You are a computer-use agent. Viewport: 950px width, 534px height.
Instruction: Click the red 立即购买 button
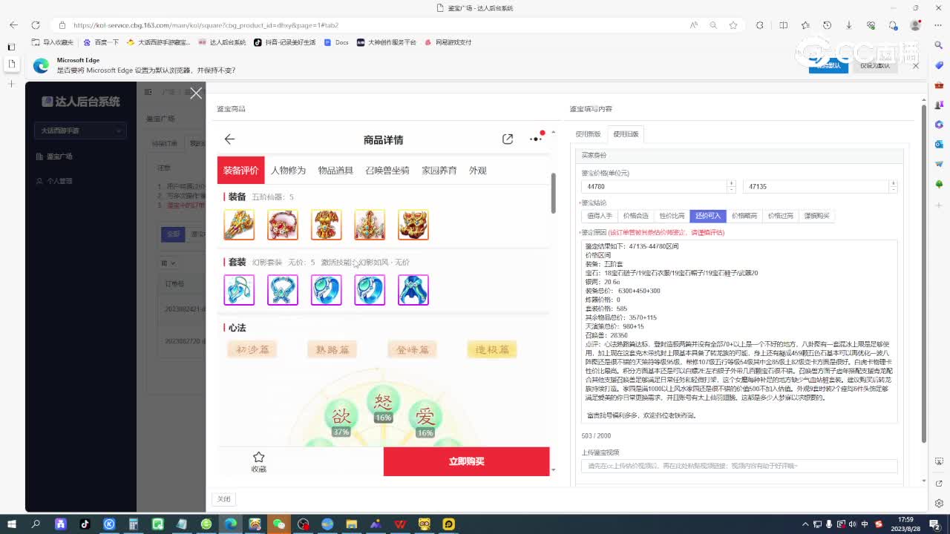(466, 461)
